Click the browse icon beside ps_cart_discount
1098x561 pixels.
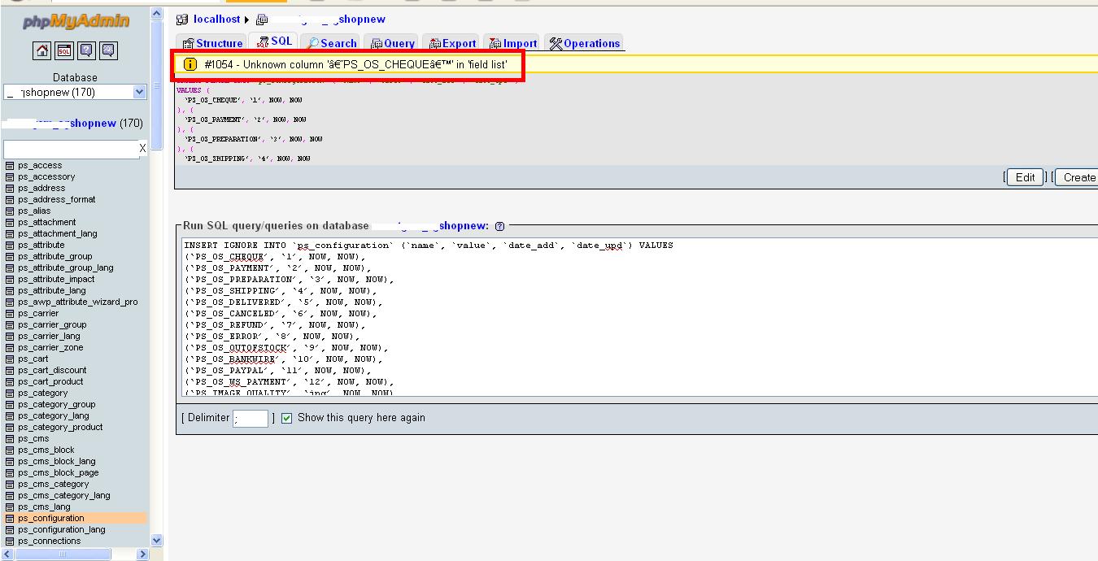tap(10, 370)
